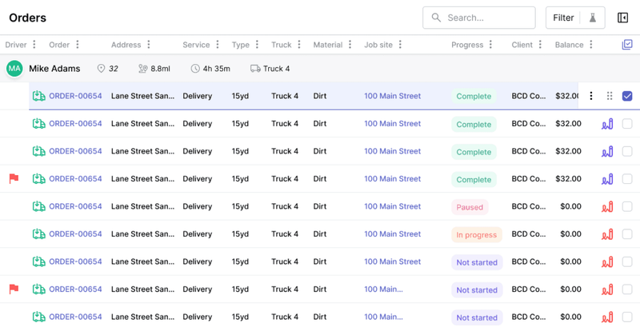Open the Job site column options menu
The image size is (640, 327).
pyautogui.click(x=400, y=45)
